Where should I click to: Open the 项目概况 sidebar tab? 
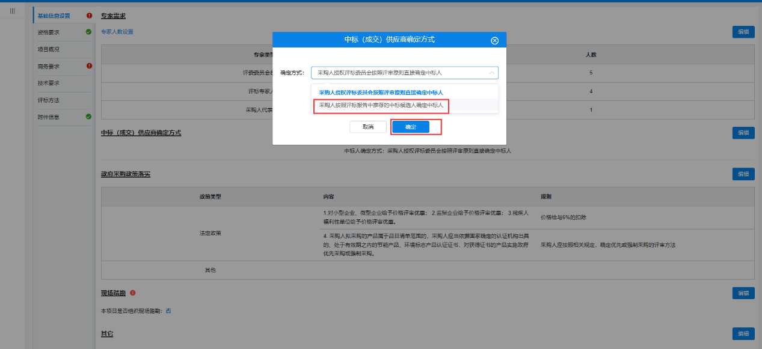click(x=49, y=49)
